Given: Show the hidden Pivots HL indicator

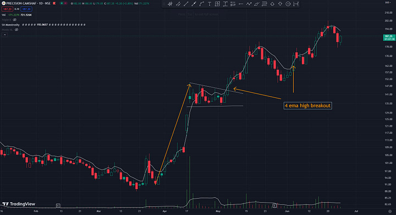Looking at the screenshot, I should click(16, 30).
